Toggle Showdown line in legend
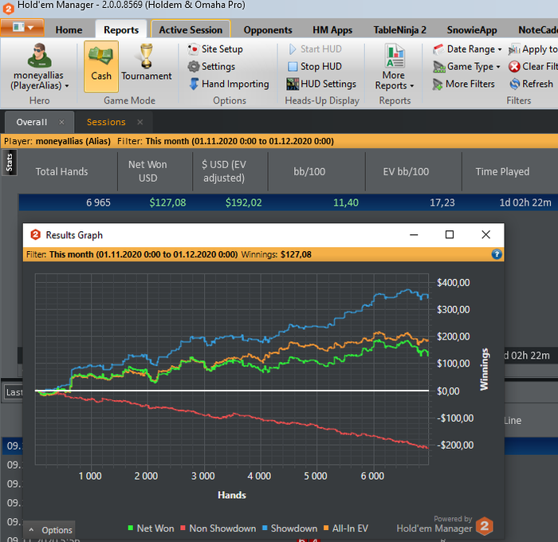This screenshot has height=542, width=558. tap(289, 528)
